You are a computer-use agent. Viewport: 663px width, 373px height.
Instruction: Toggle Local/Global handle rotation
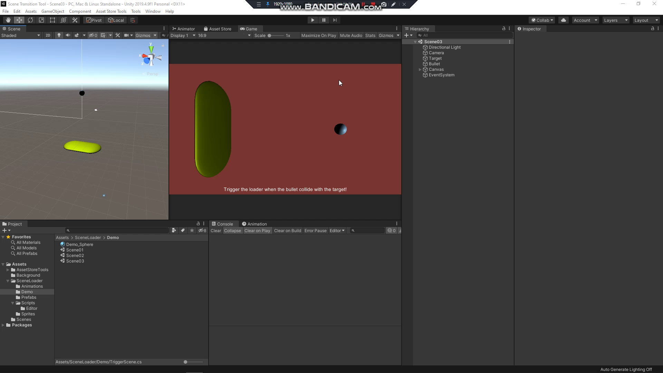116,20
